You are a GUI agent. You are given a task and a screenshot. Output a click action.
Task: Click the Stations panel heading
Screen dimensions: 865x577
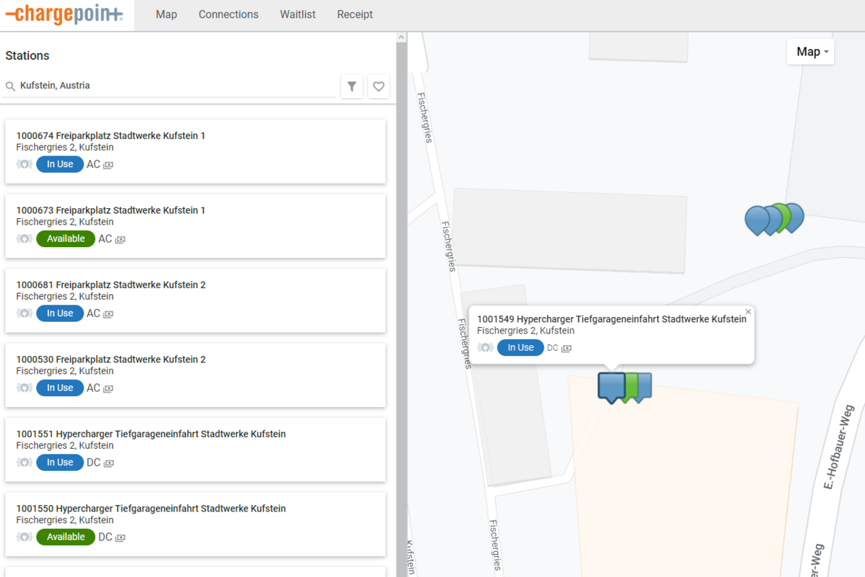tap(27, 55)
